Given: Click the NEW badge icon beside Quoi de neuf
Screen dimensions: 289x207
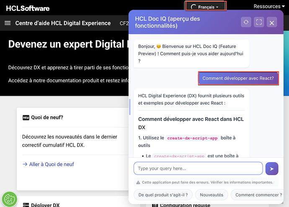Looking at the screenshot, I should (x=26, y=118).
